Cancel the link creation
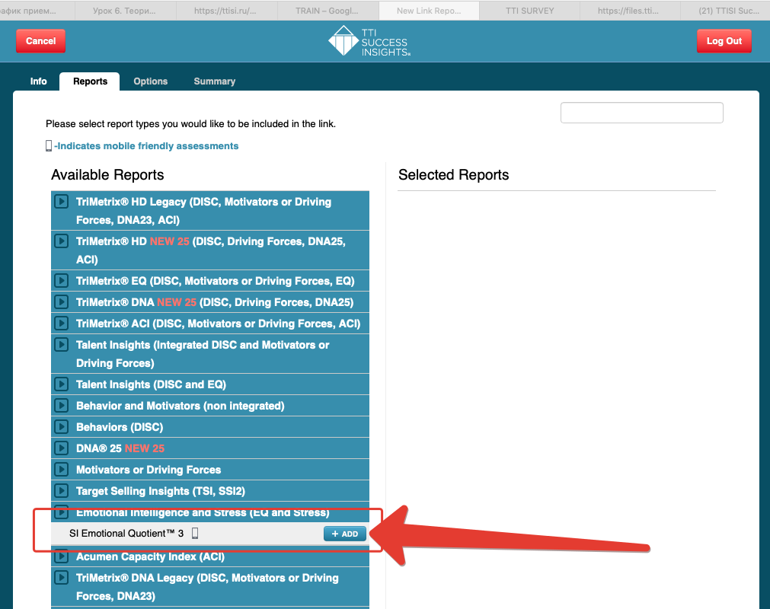The height and width of the screenshot is (609, 770). point(41,41)
